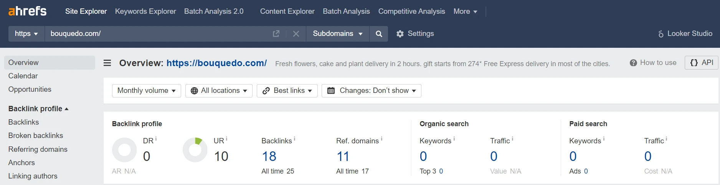
Task: Click the paid Keywords count 0
Action: [x=573, y=156]
